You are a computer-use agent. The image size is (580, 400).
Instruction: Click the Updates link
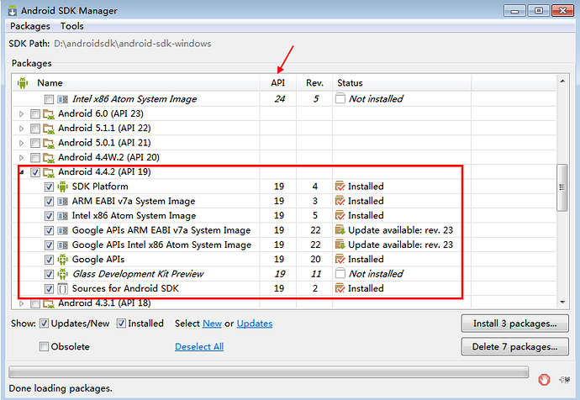pyautogui.click(x=255, y=324)
